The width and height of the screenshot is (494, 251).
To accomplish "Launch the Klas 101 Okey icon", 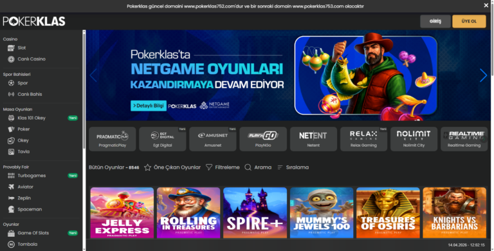I will [11, 118].
